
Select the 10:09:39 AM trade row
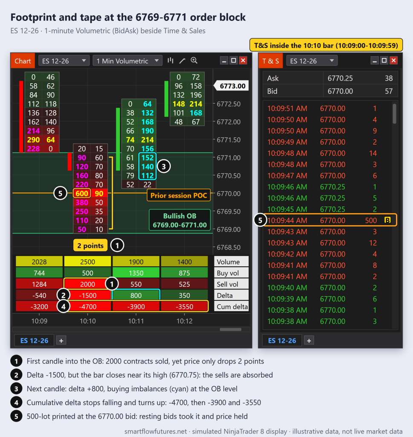pos(328,299)
